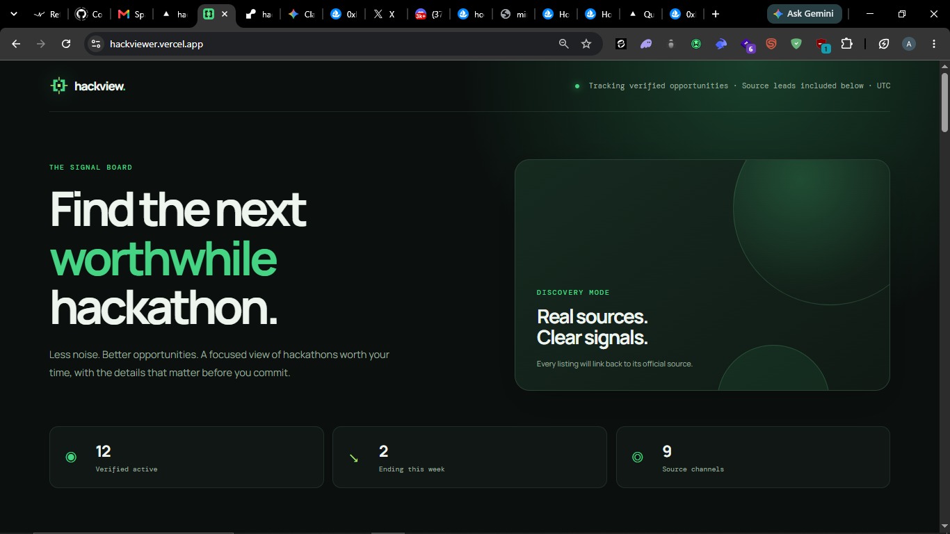Close the active hackview tab
The height and width of the screenshot is (534, 950).
[x=225, y=14]
